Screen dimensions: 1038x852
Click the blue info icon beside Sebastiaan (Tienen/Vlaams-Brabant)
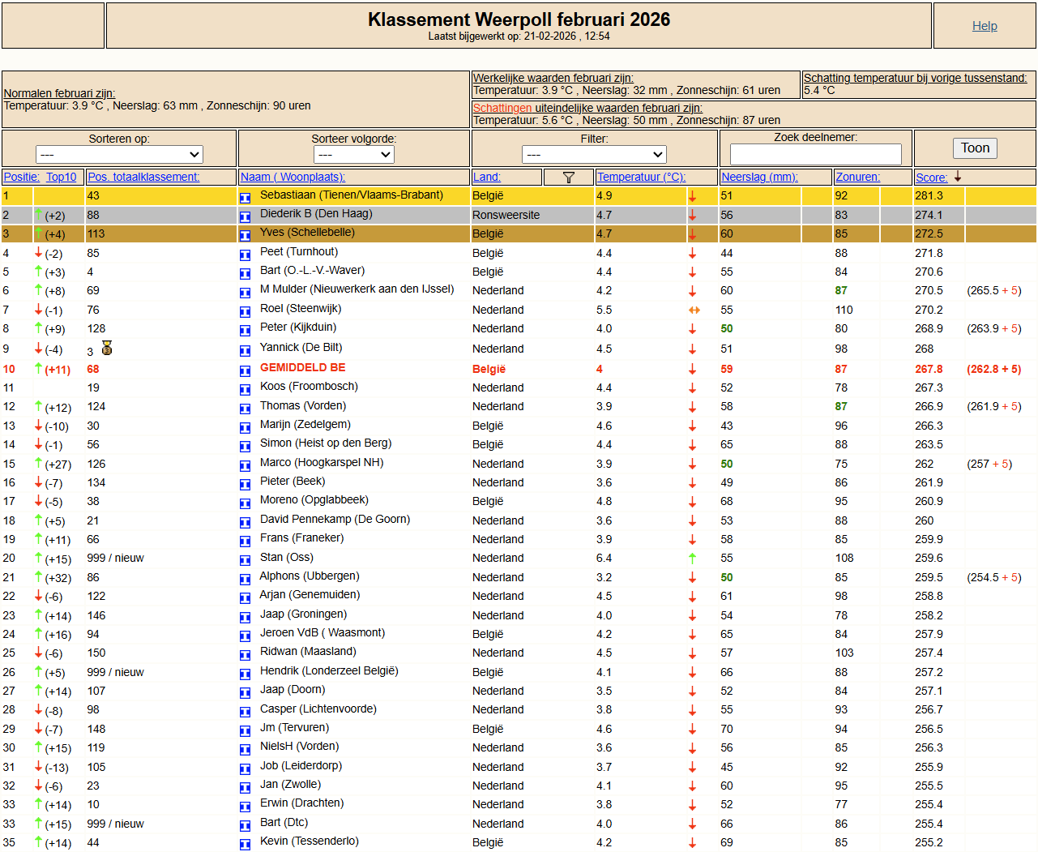coord(245,197)
